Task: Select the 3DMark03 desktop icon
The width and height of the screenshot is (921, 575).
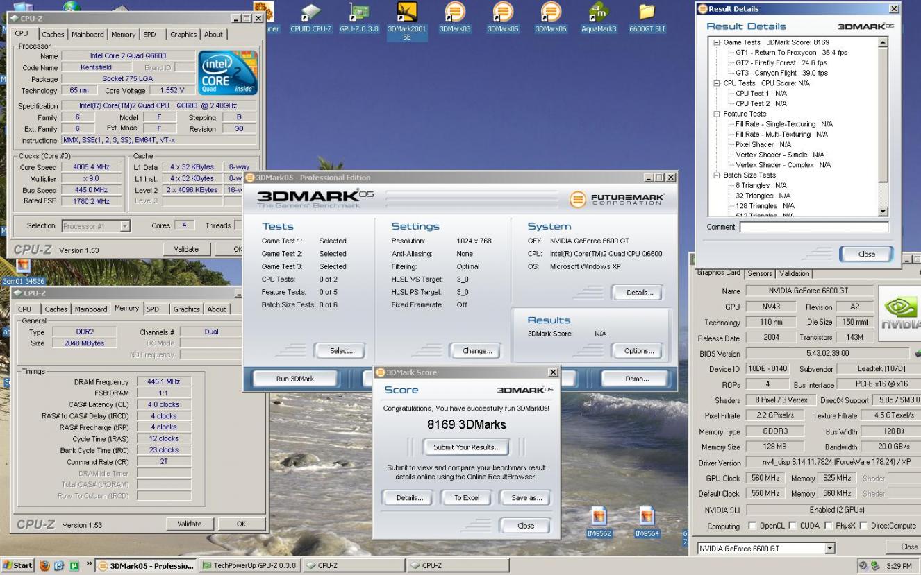Action: 454,17
